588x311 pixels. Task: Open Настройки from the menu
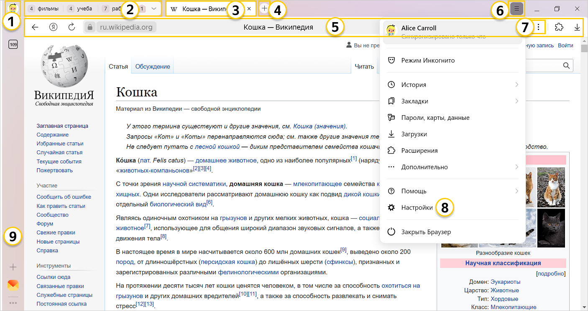coord(417,207)
